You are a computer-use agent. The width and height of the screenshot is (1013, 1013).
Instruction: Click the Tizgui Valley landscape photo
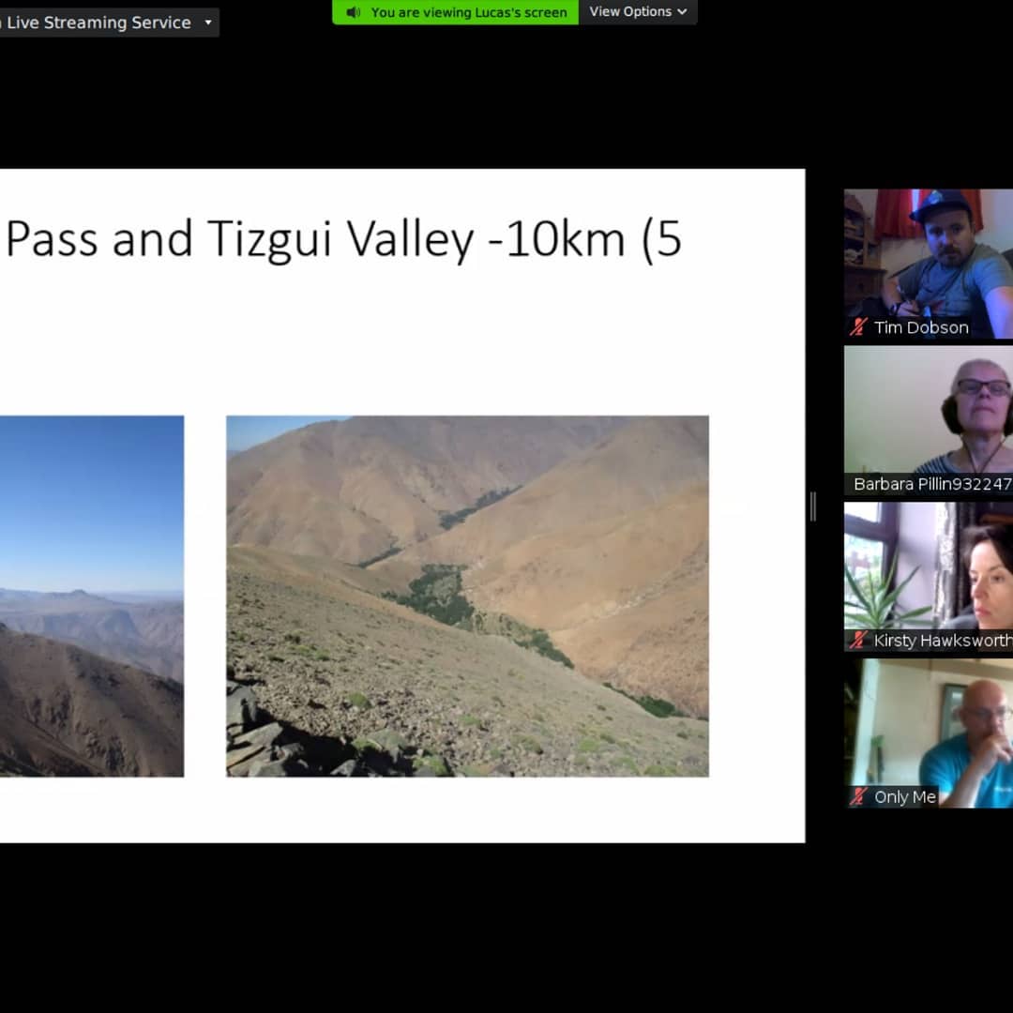tap(467, 596)
